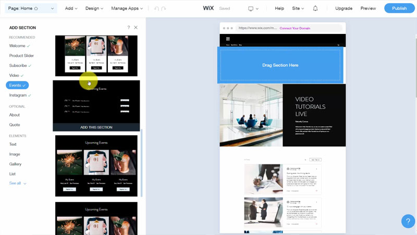Select the Subscribe section category

[18, 66]
